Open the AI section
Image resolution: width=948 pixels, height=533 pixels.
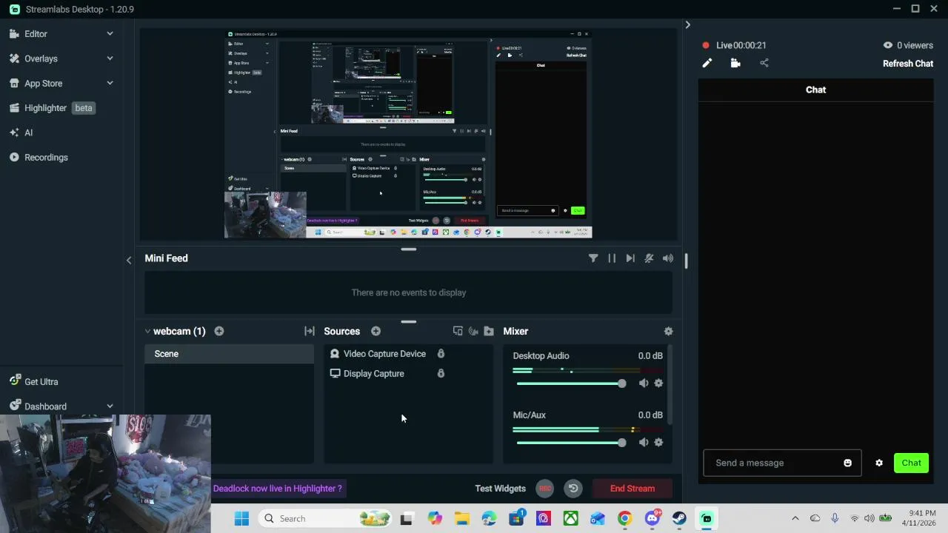(x=21, y=133)
